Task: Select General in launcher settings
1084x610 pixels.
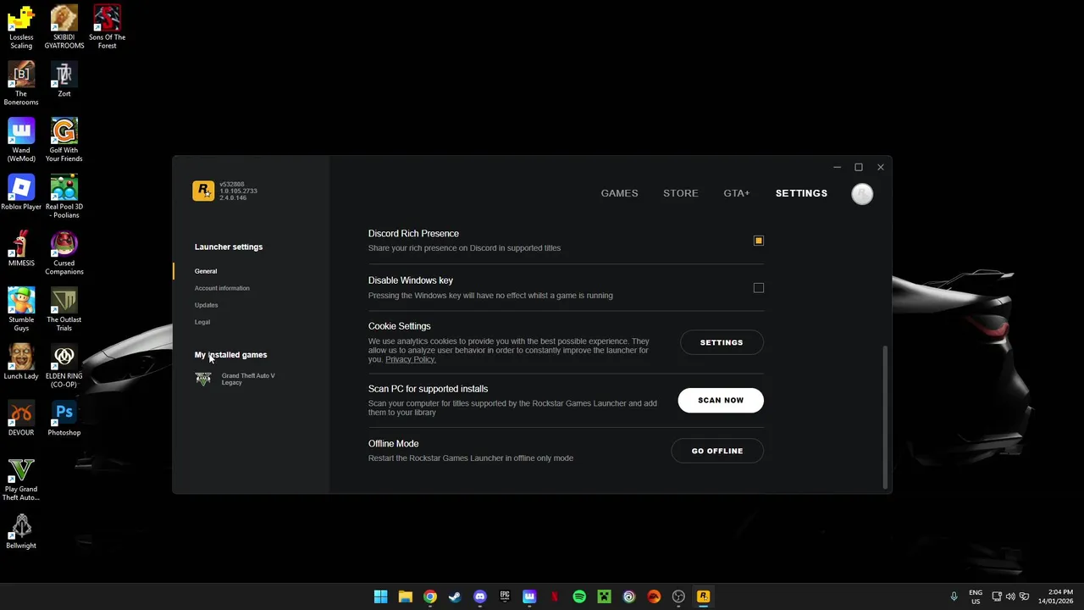Action: tap(206, 271)
